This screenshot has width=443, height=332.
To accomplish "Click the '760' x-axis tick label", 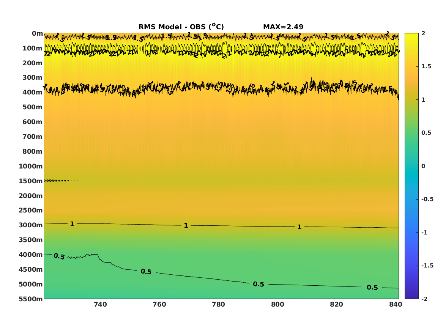I will [159, 305].
